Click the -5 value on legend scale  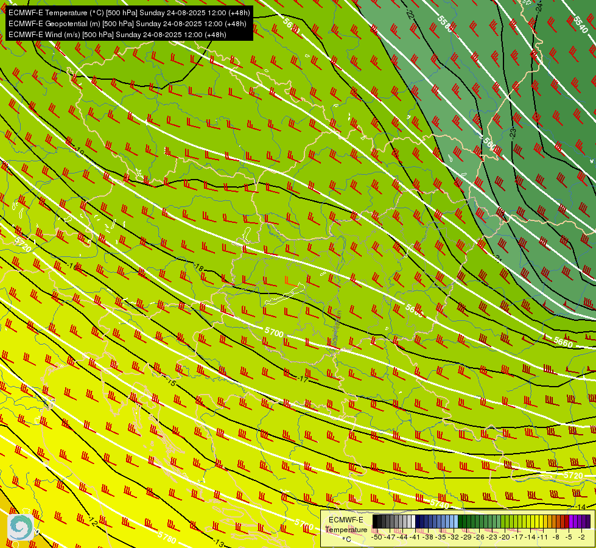568,537
